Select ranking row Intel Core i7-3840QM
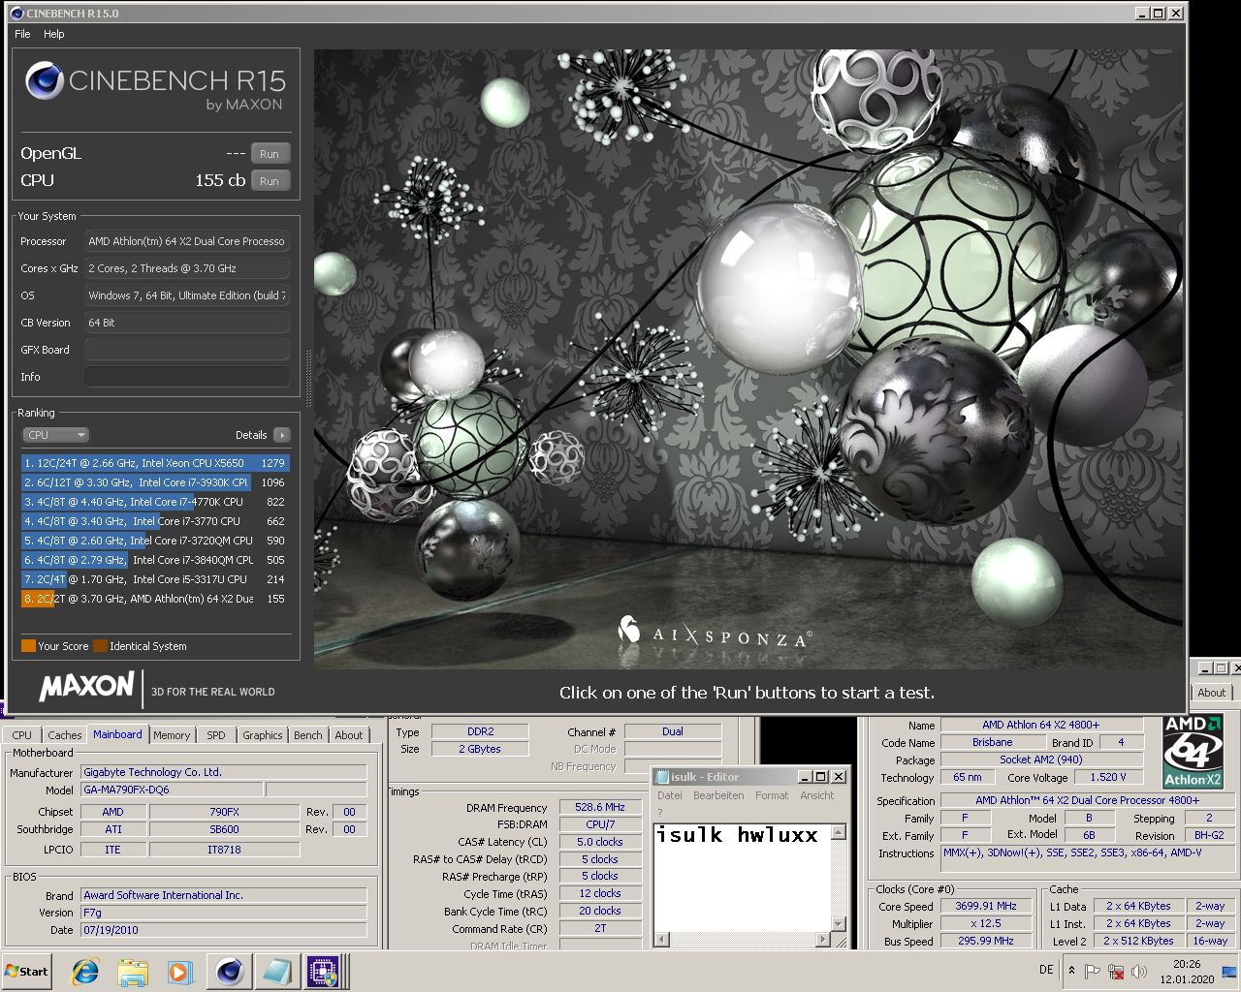Screen dimensions: 1241x992 point(155,560)
